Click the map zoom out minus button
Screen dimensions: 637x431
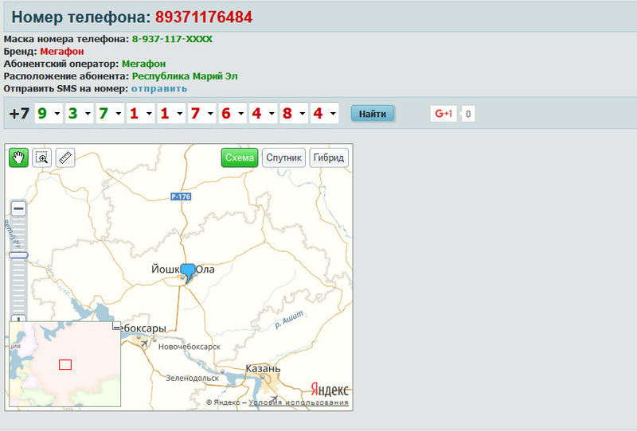click(x=18, y=208)
